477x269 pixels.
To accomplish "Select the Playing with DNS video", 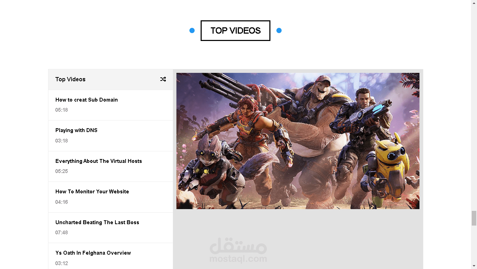I will tap(110, 136).
